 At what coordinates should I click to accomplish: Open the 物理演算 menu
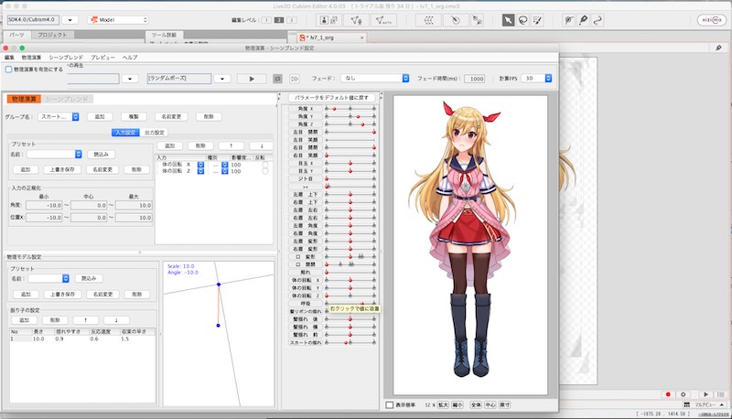click(31, 58)
